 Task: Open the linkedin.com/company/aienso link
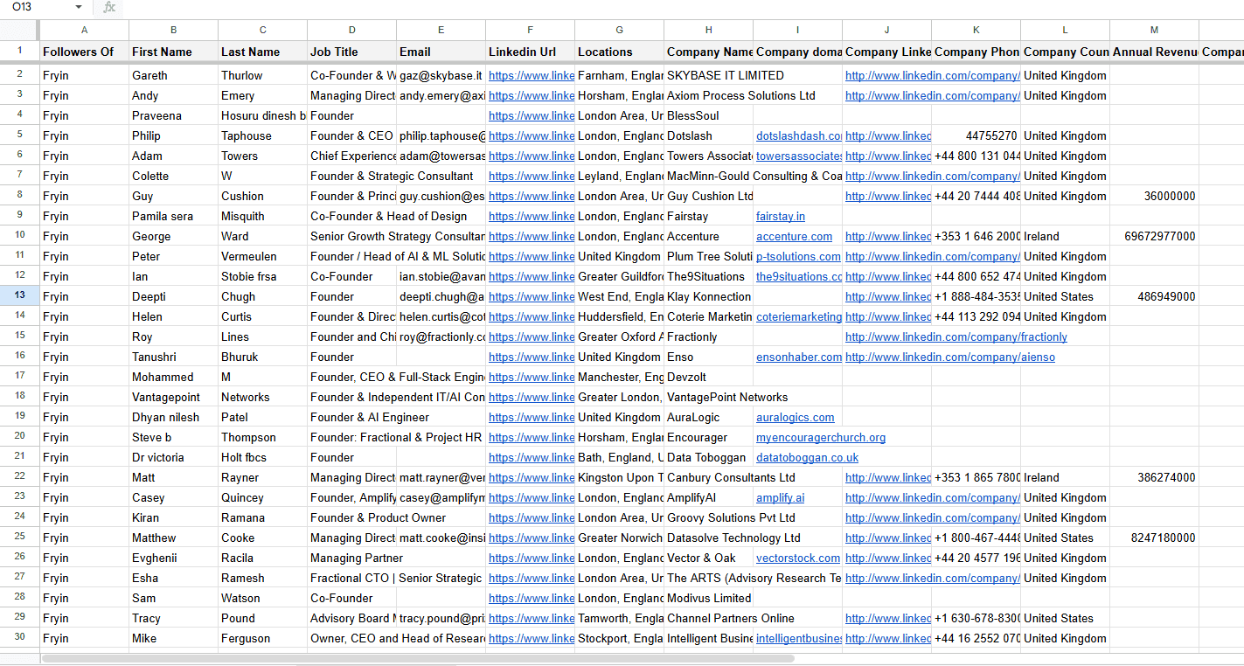click(950, 357)
